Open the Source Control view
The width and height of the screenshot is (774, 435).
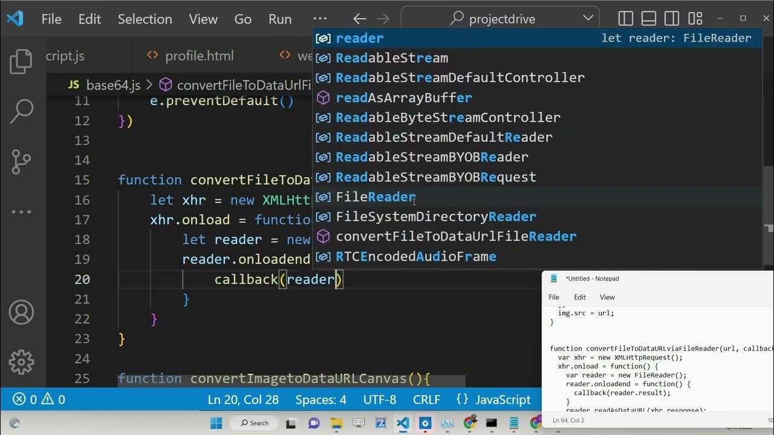click(x=21, y=161)
